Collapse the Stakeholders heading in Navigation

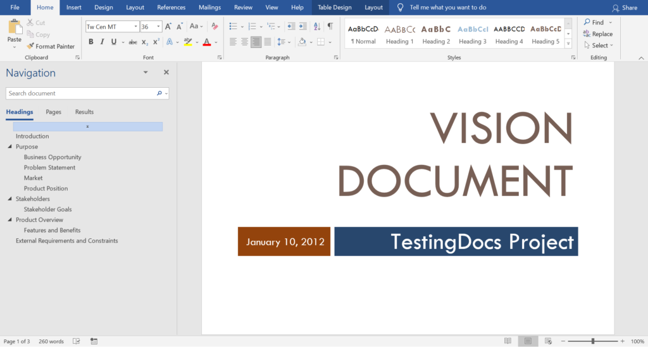(x=10, y=199)
